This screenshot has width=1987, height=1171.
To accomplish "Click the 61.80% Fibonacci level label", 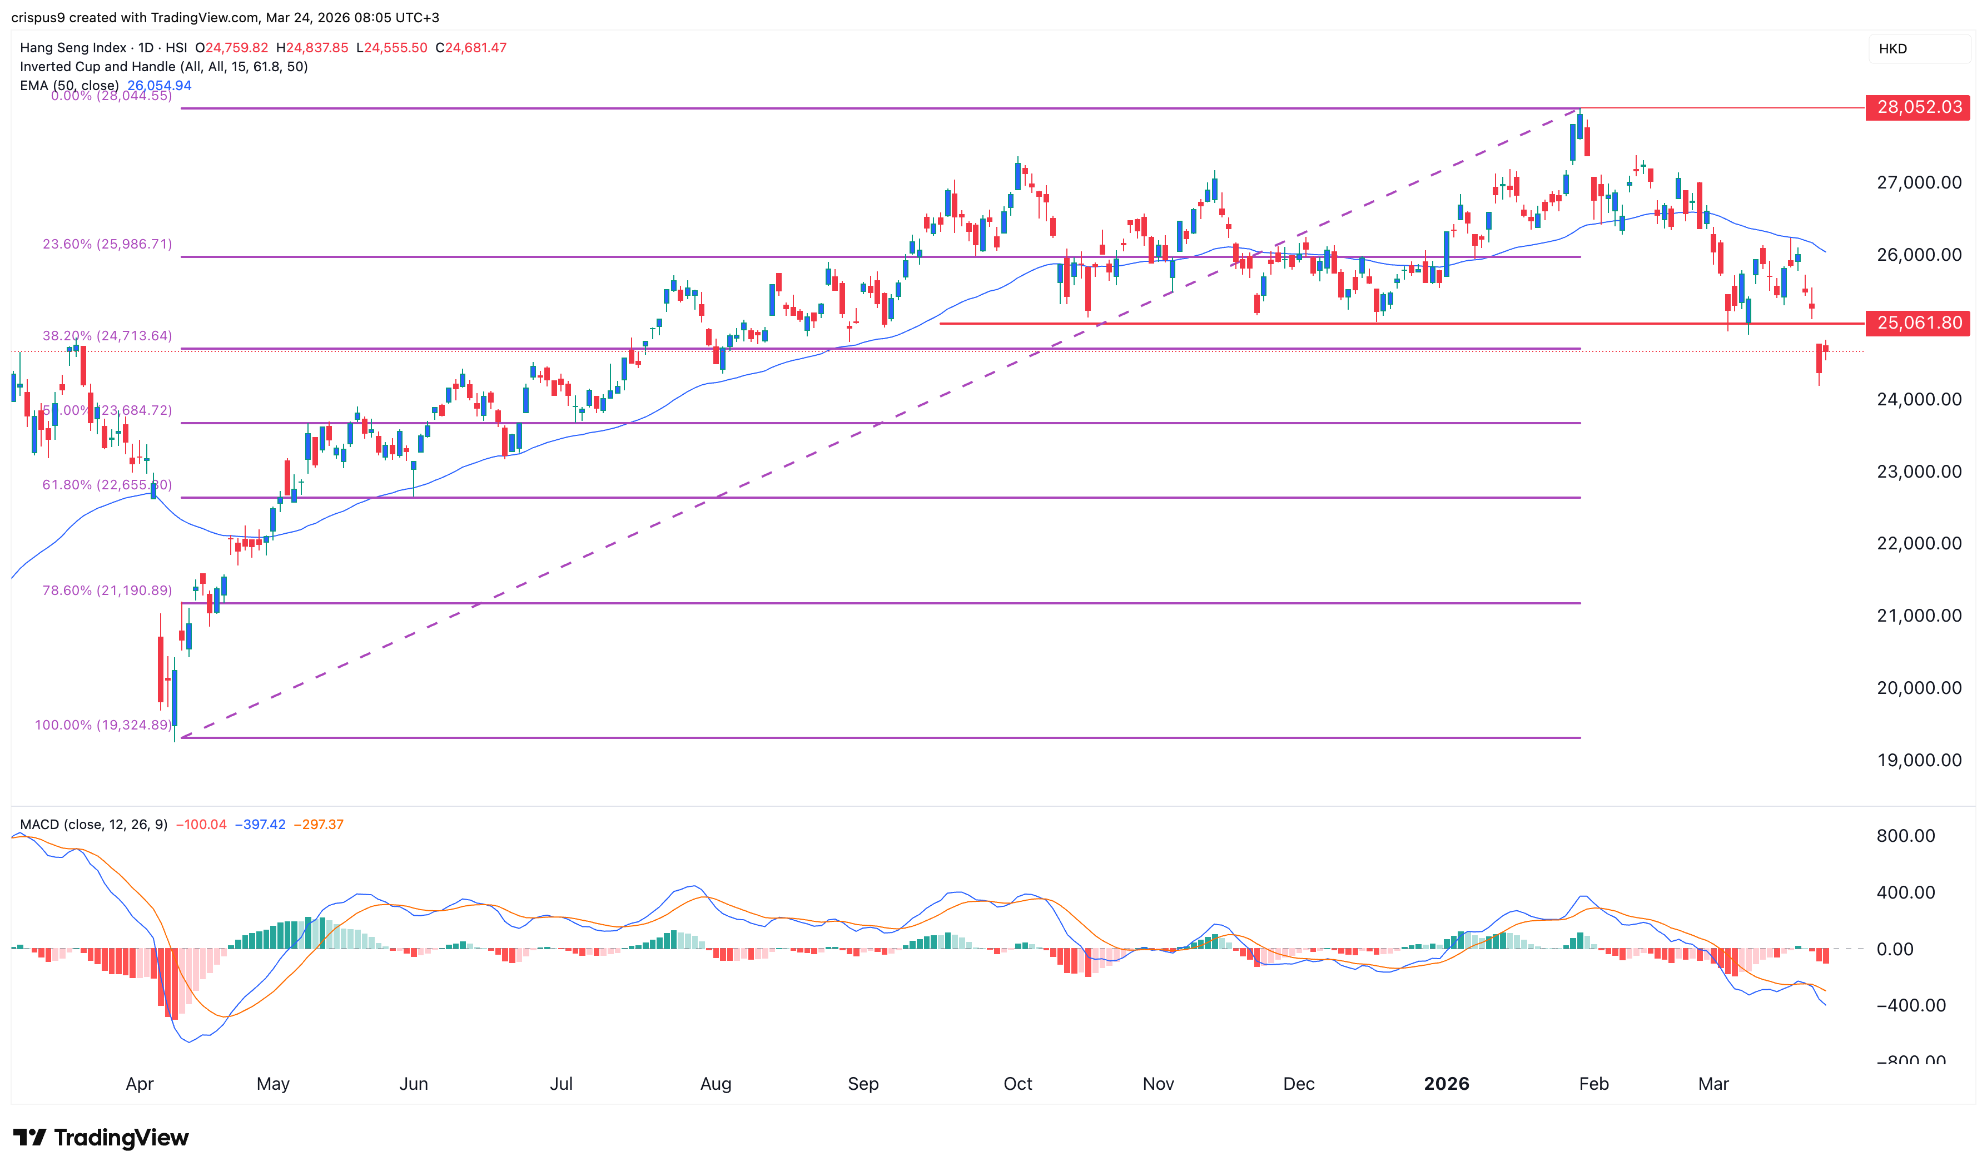I will pyautogui.click(x=107, y=484).
